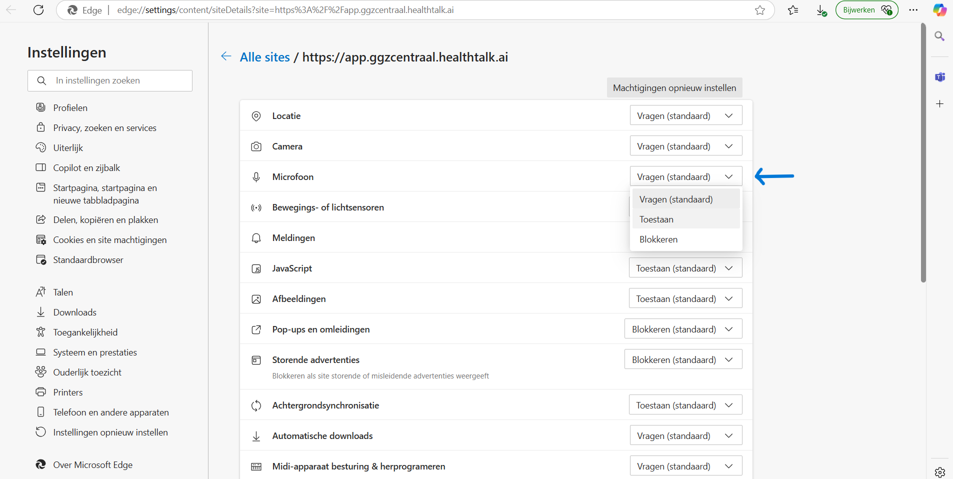Image resolution: width=953 pixels, height=479 pixels.
Task: Click the sidebar search magnifier icon
Action: [939, 36]
